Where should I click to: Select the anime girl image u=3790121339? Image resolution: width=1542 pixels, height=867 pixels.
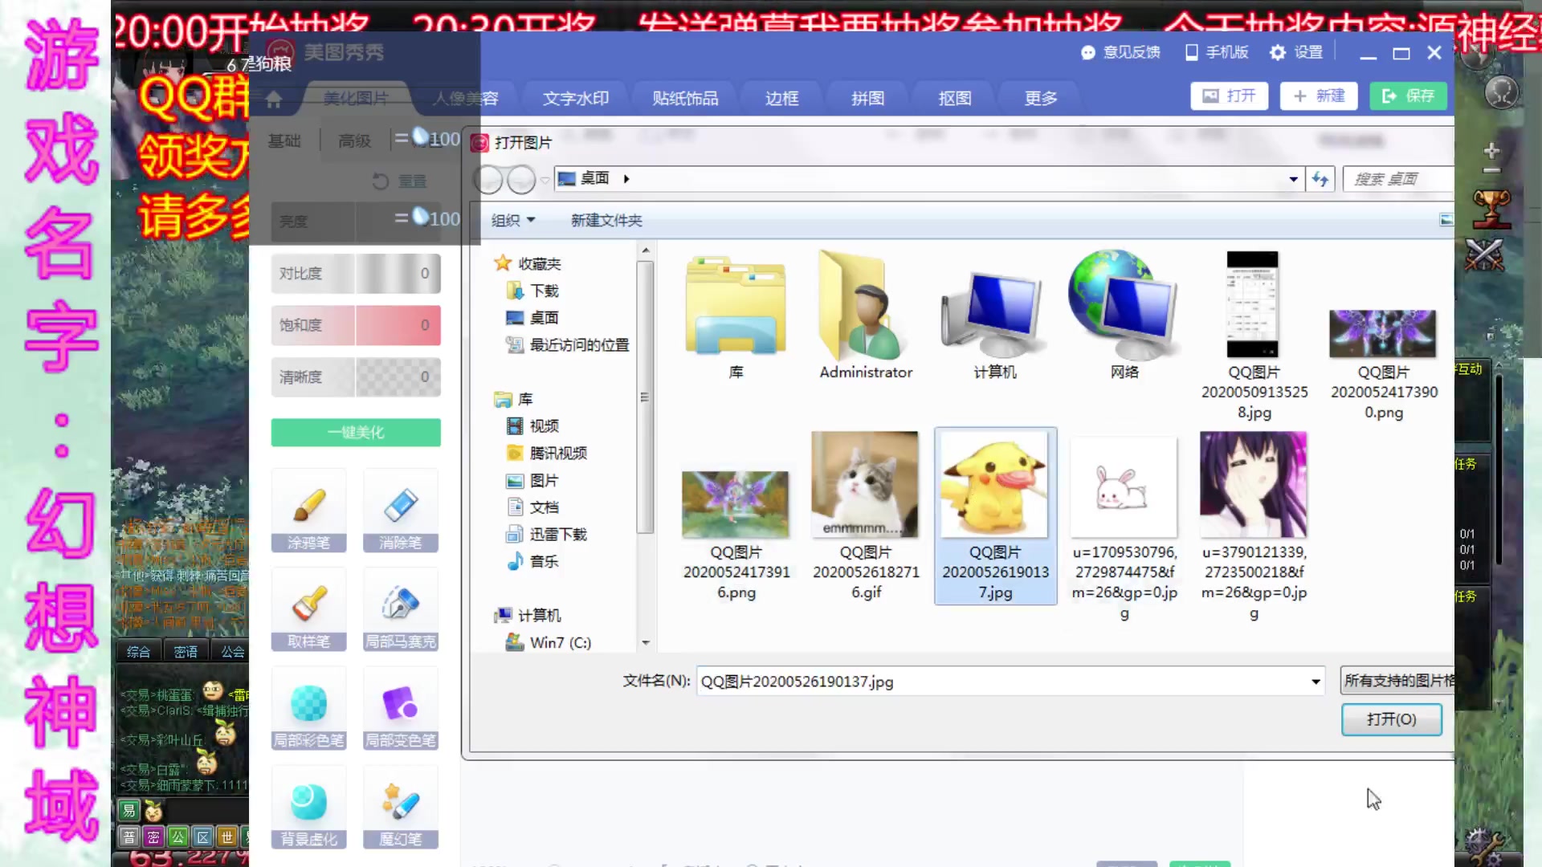[x=1254, y=526]
